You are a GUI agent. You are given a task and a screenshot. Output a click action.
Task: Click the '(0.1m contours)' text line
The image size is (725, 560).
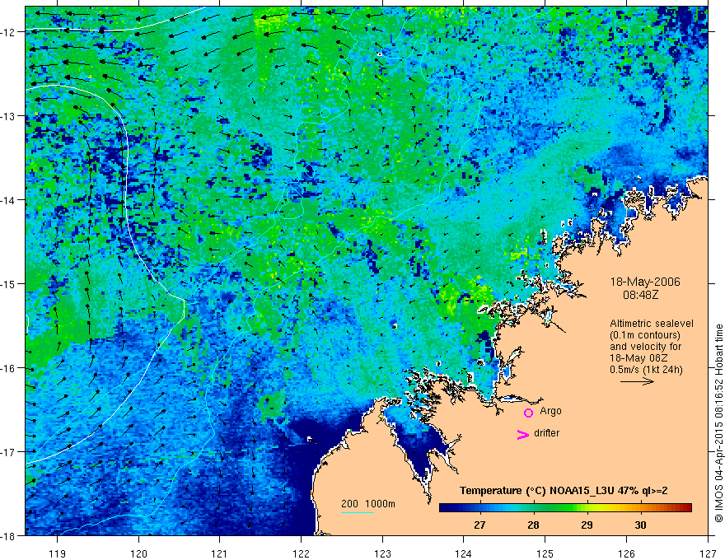coord(645,335)
